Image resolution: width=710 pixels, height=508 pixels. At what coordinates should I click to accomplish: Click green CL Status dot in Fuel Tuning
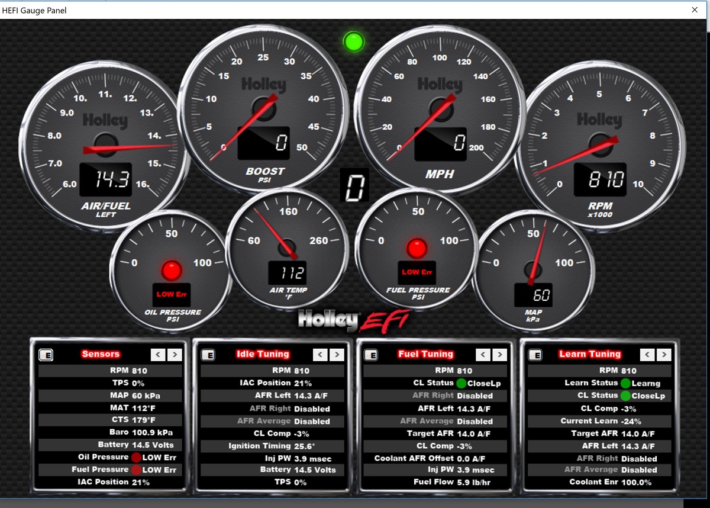point(461,383)
